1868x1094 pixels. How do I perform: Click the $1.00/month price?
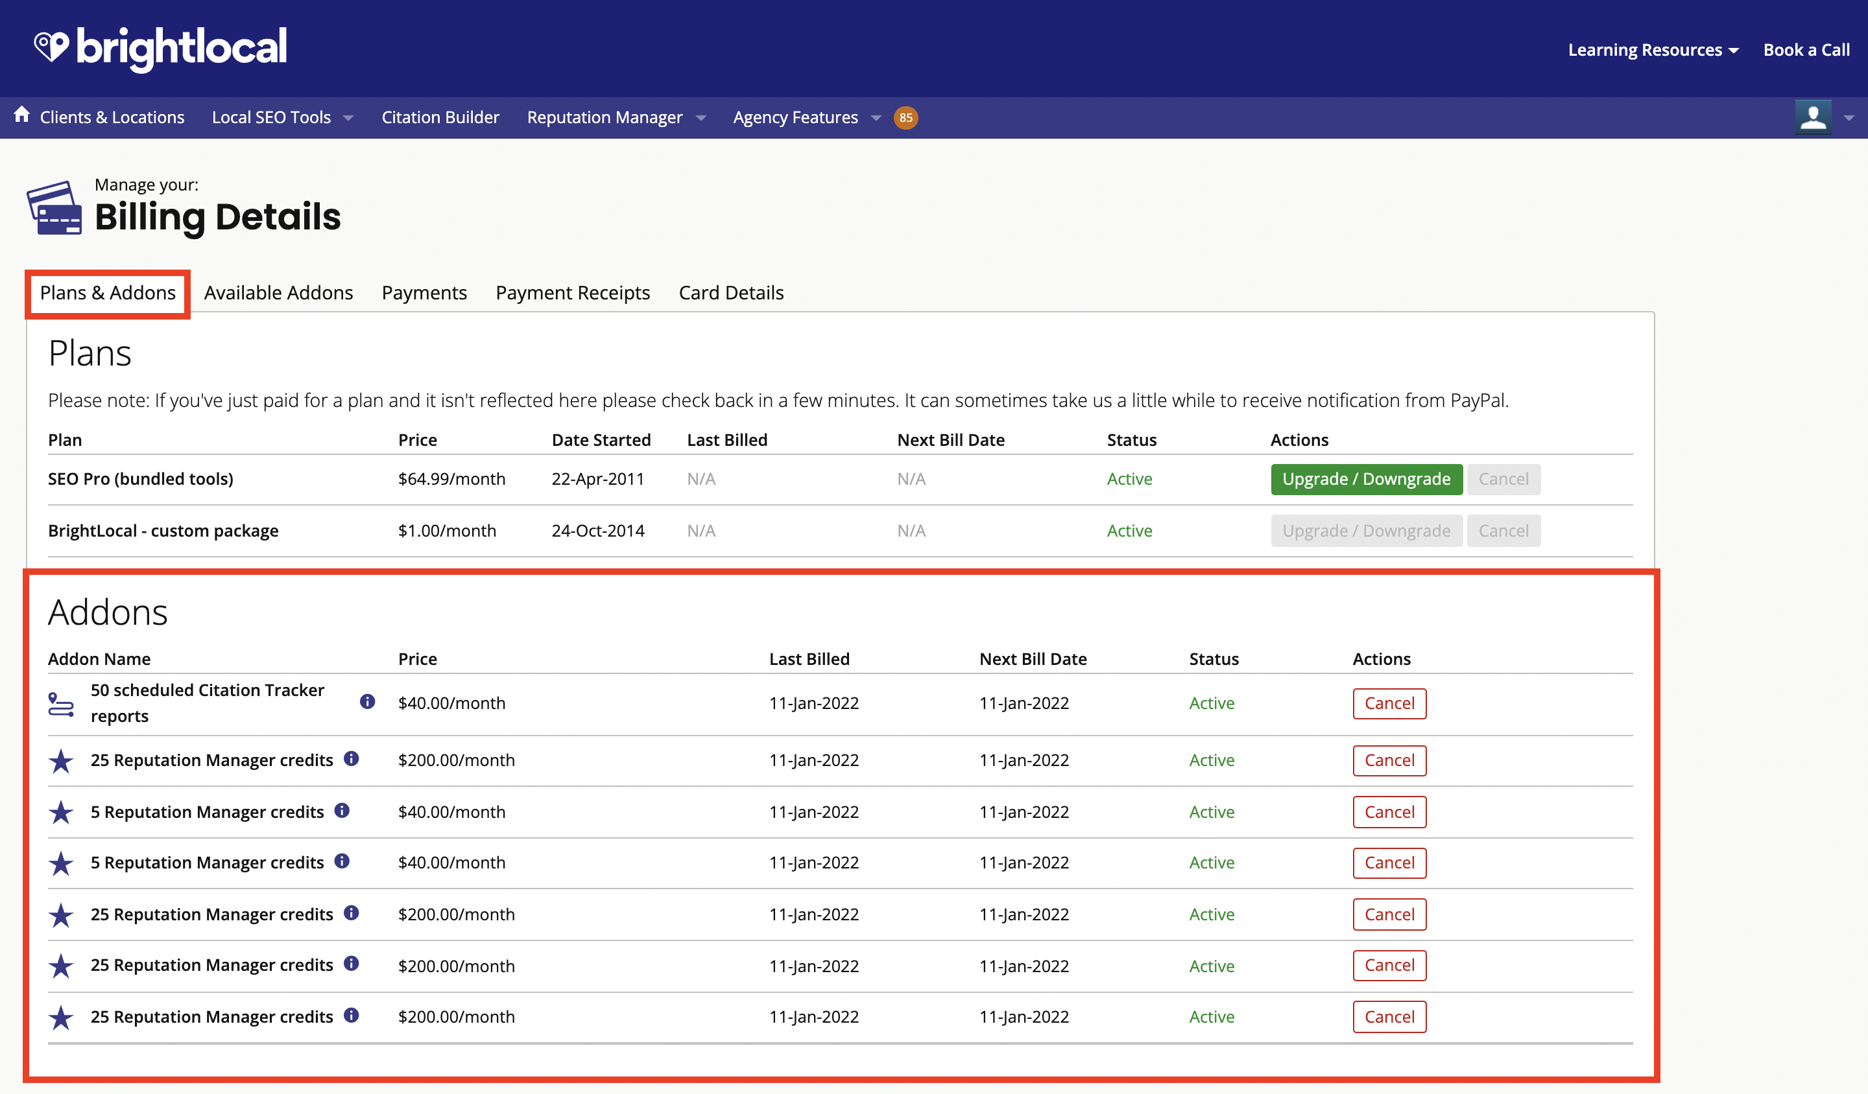tap(447, 531)
